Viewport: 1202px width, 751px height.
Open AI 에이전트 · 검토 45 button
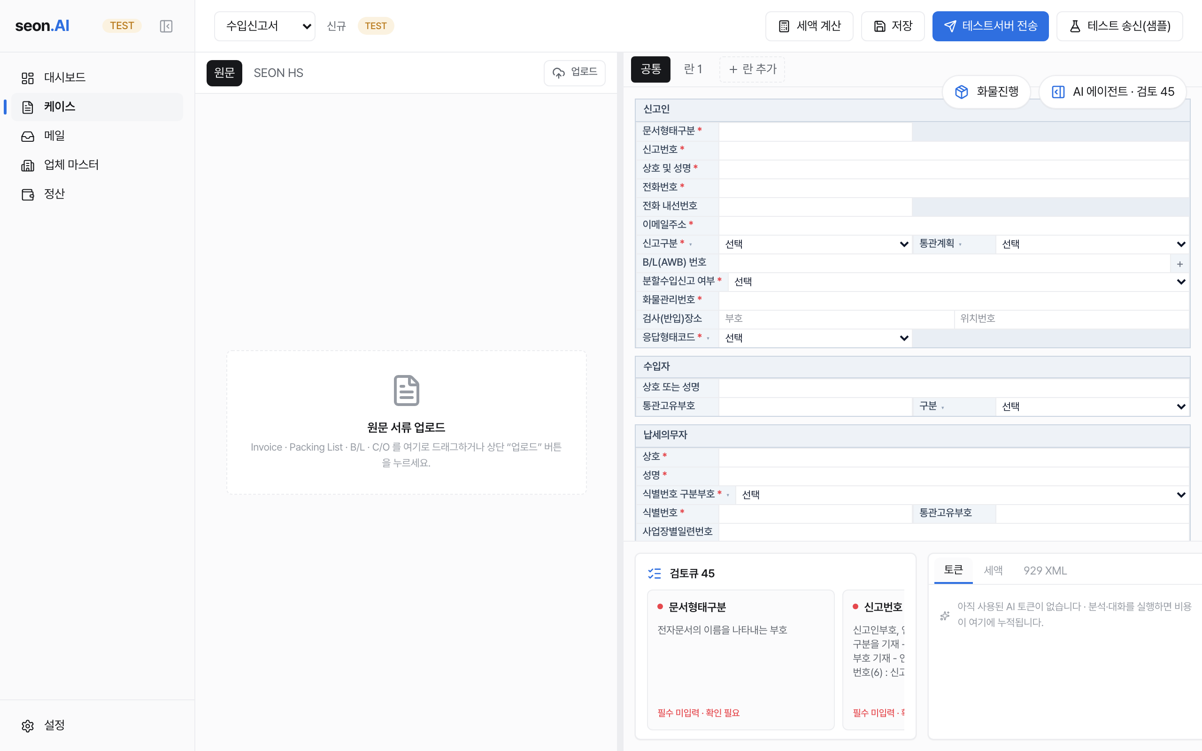coord(1113,92)
